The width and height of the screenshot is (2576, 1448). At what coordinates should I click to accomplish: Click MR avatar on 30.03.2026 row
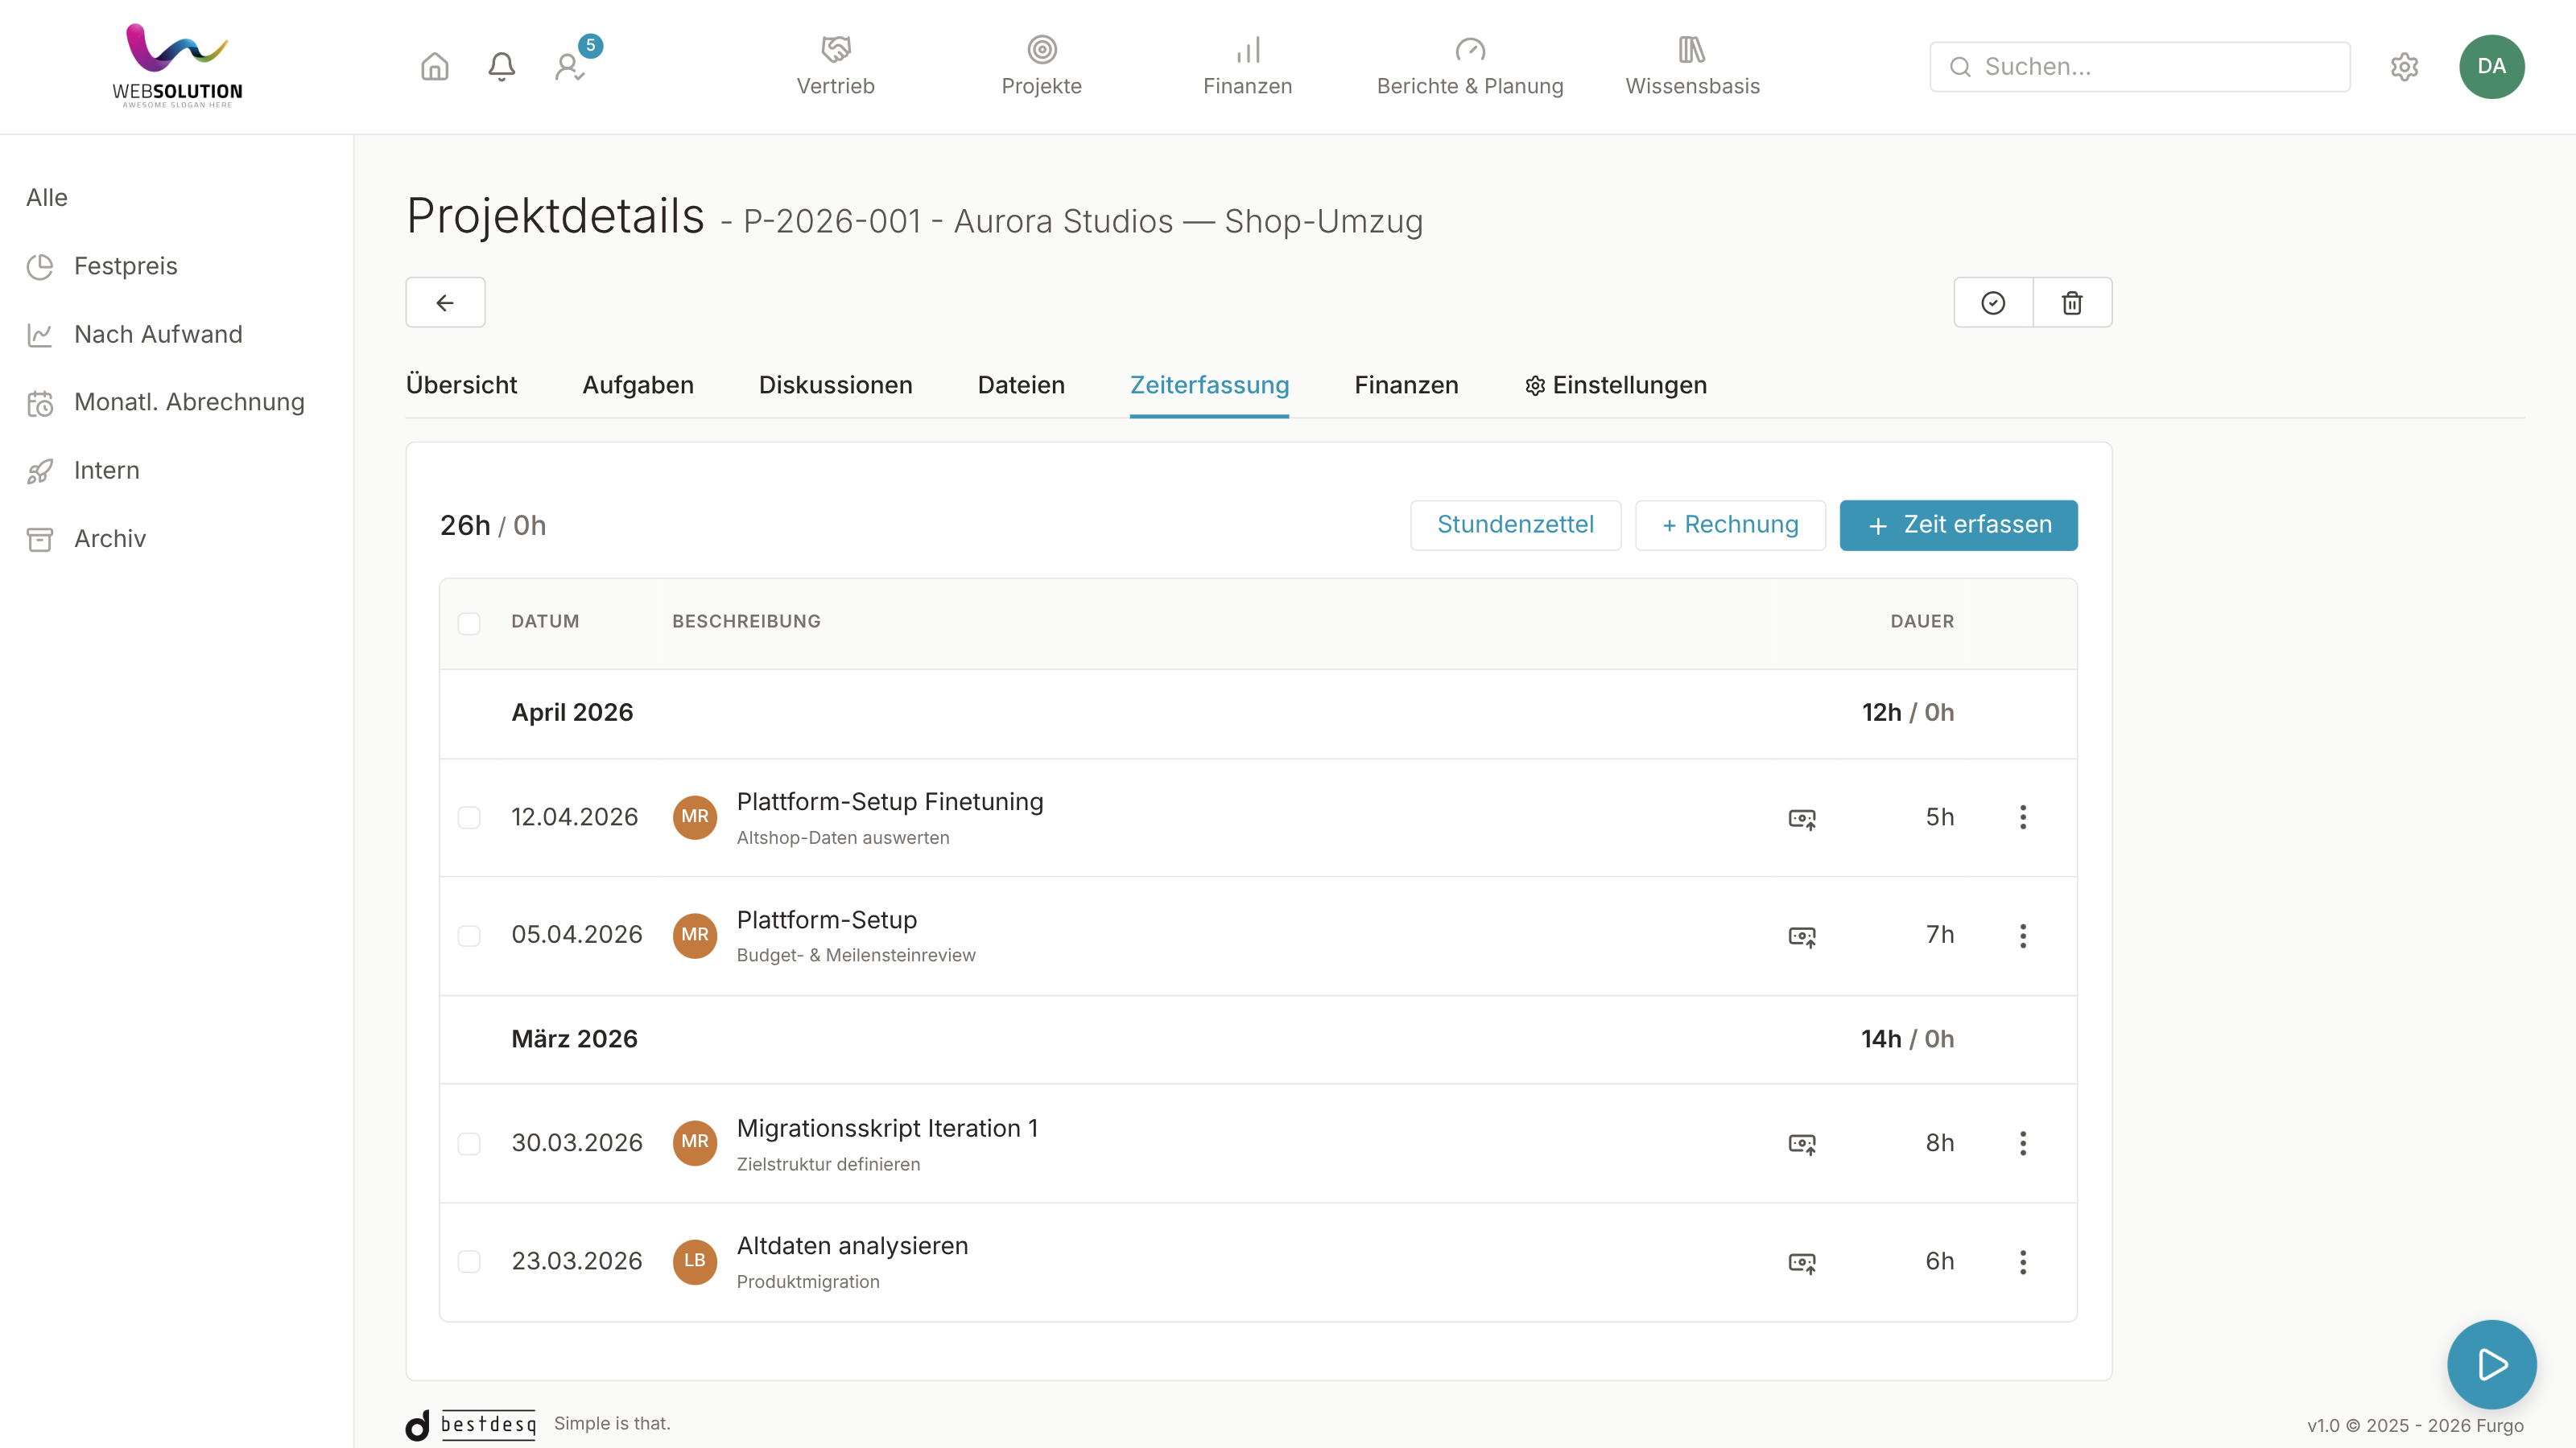coord(694,1143)
